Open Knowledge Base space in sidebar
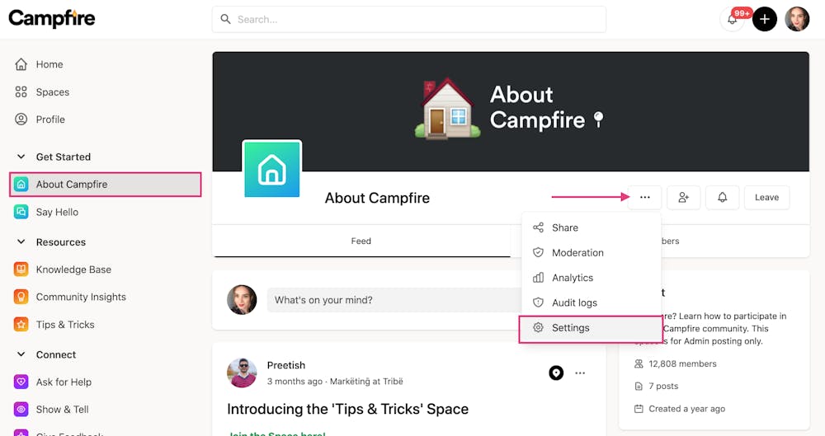825x436 pixels. [x=73, y=270]
